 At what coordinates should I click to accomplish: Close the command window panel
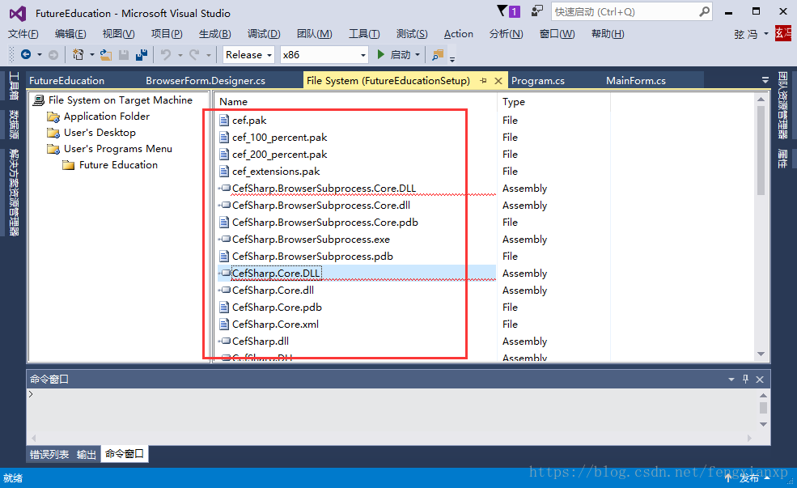pyautogui.click(x=760, y=380)
